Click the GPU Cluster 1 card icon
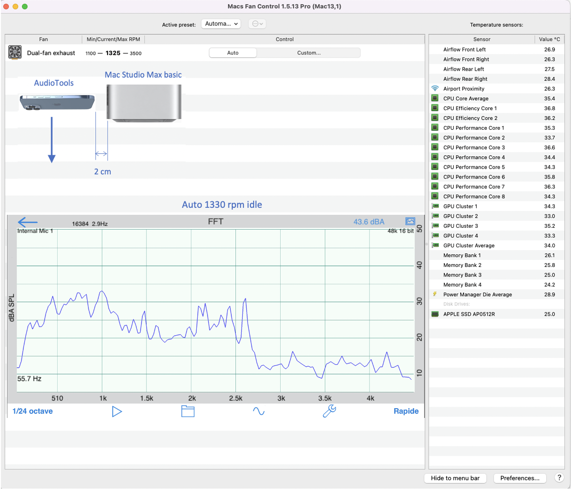Image resolution: width=571 pixels, height=490 pixels. 435,206
